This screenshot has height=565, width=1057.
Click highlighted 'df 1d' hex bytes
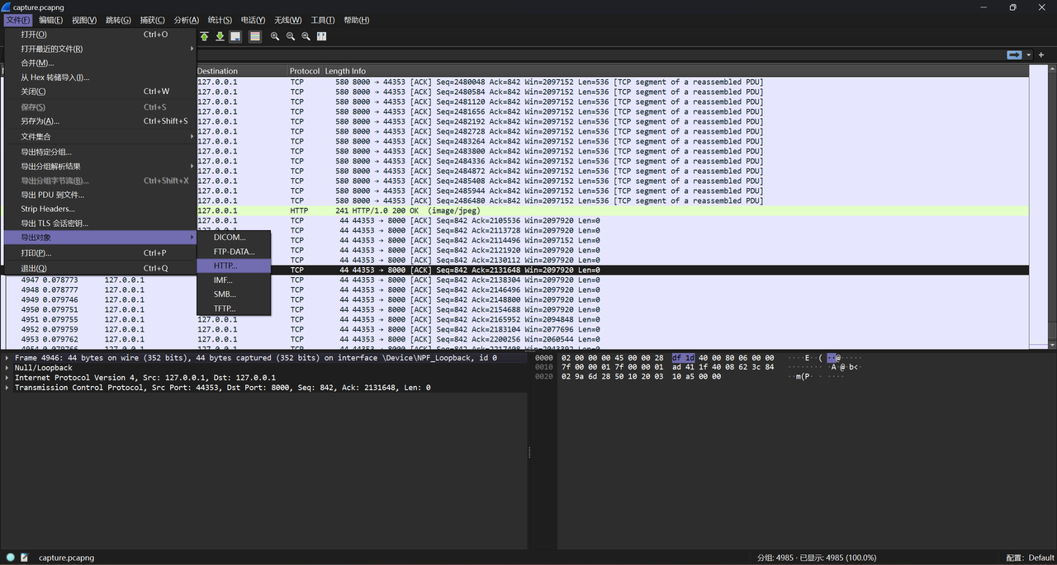(683, 358)
